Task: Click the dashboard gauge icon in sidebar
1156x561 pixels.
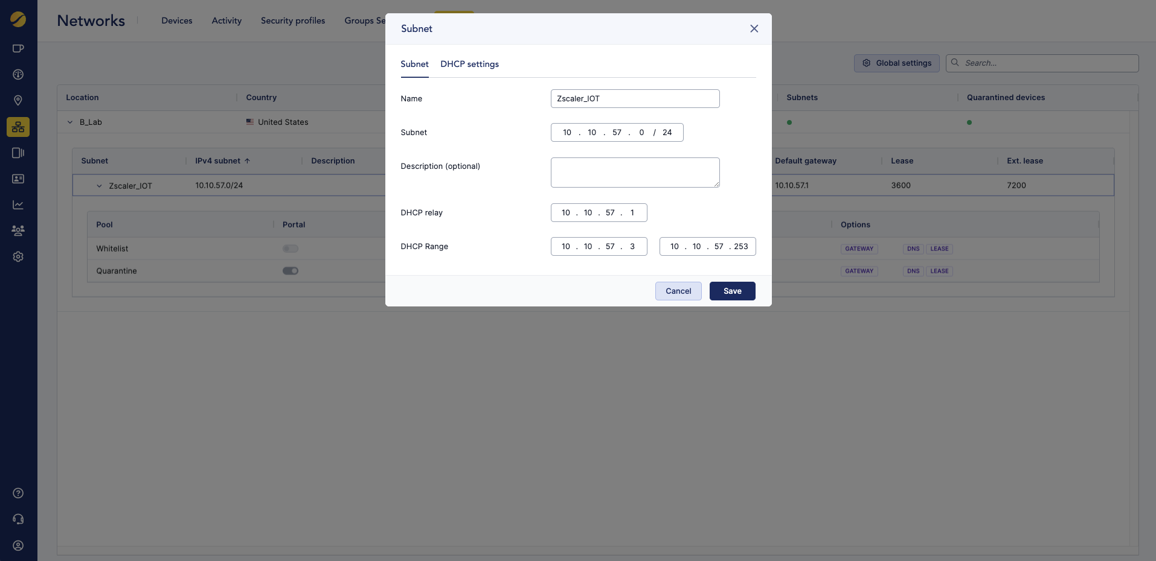Action: tap(18, 75)
